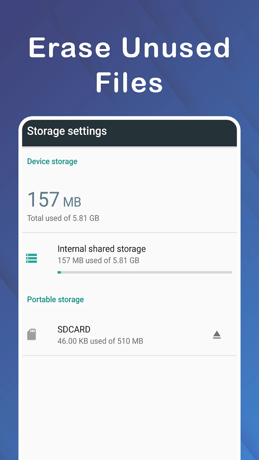This screenshot has height=460, width=259.
Task: Open Internal shared storage
Action: pyautogui.click(x=101, y=249)
